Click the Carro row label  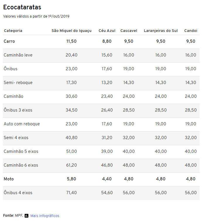tap(9, 41)
